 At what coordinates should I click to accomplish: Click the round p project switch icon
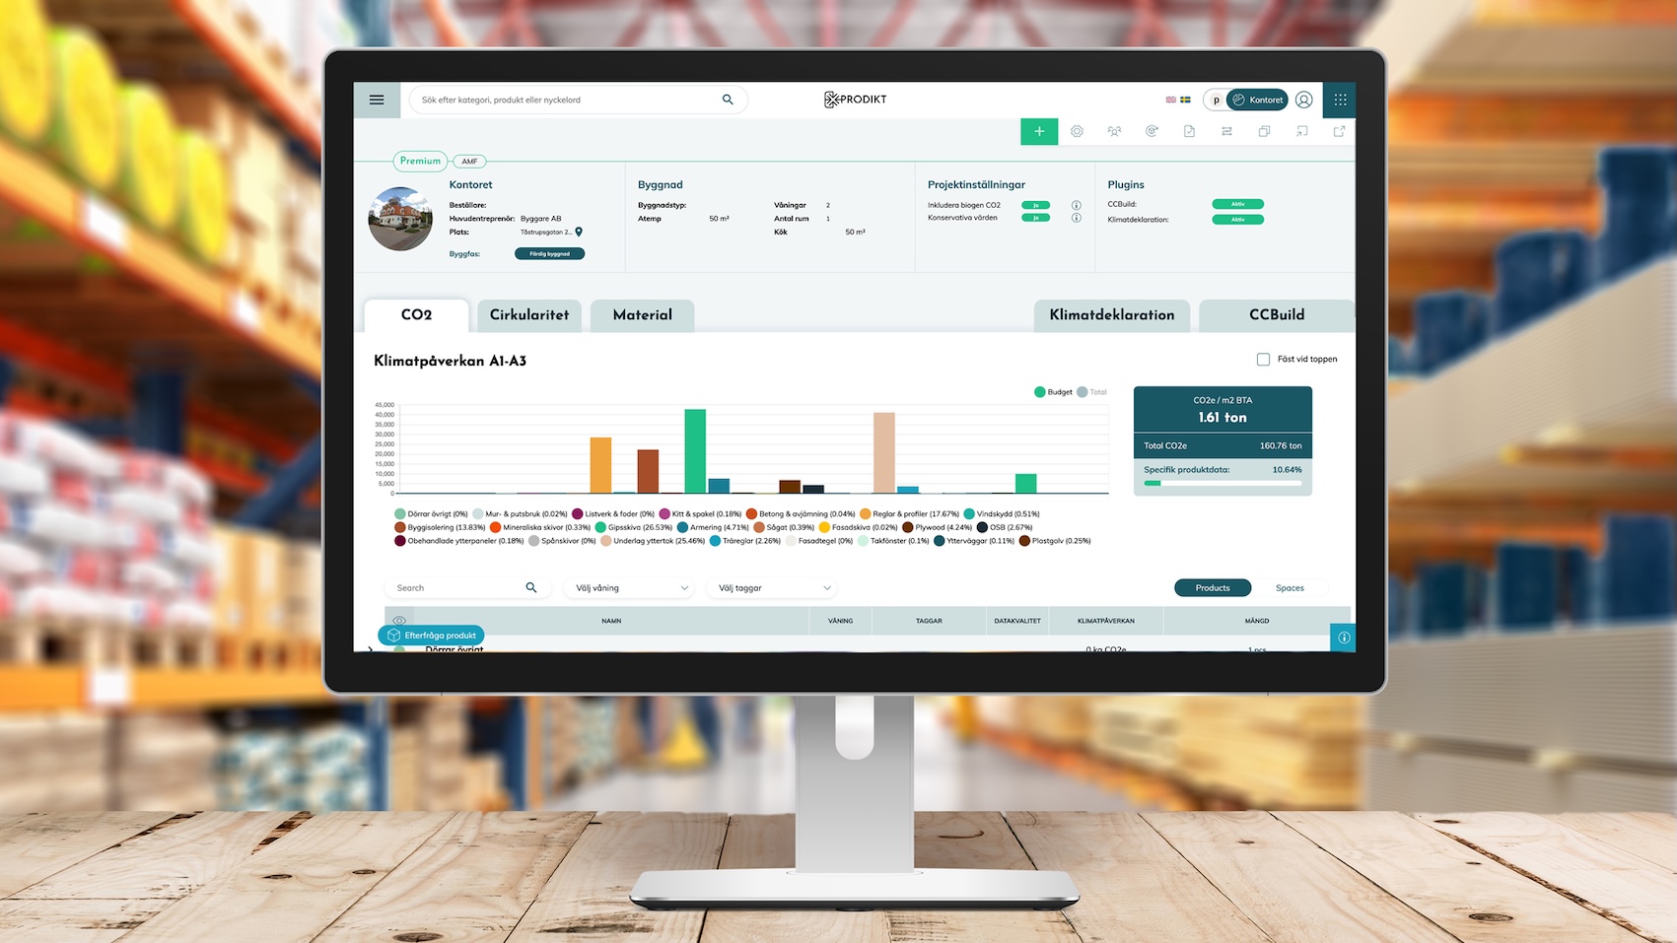point(1216,100)
